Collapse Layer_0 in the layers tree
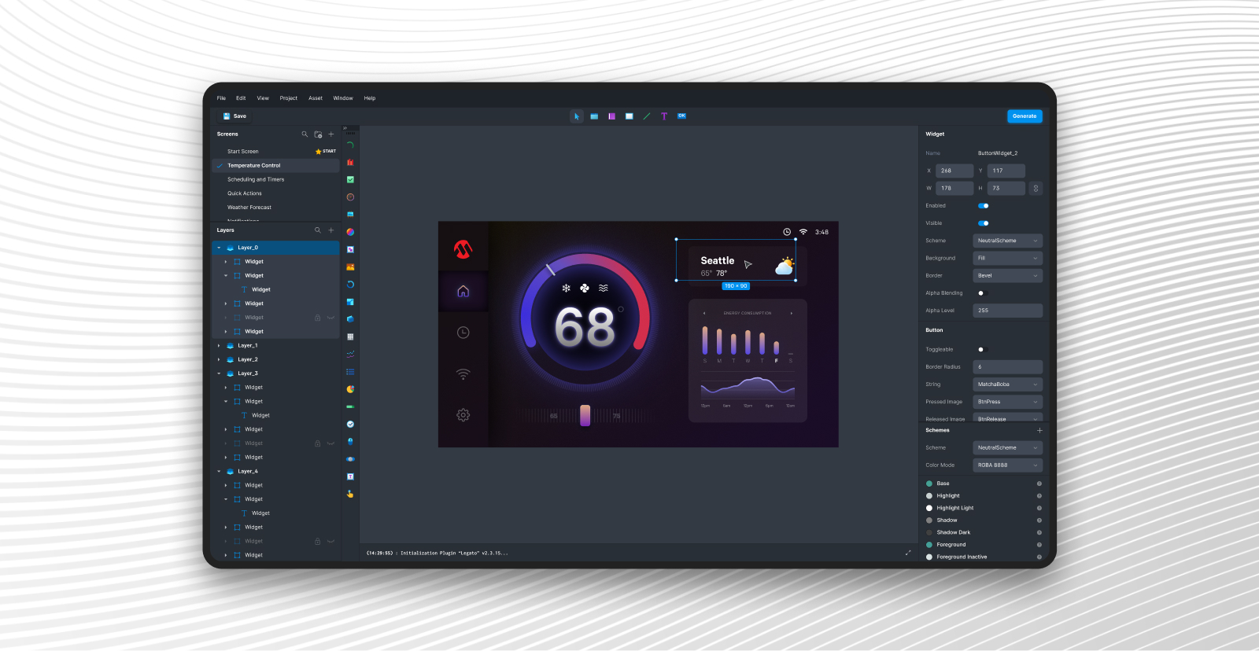The width and height of the screenshot is (1259, 651). [x=219, y=248]
